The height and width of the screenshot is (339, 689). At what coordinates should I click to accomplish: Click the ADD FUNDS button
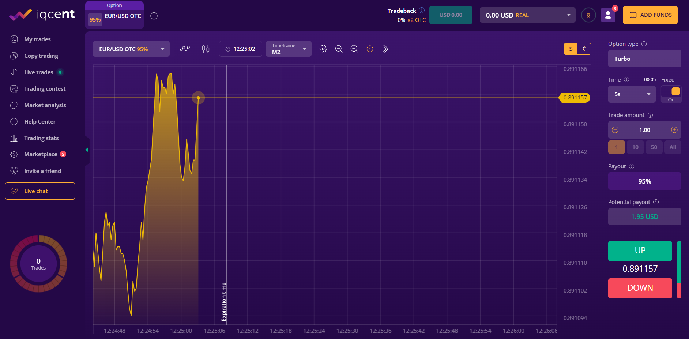(650, 15)
